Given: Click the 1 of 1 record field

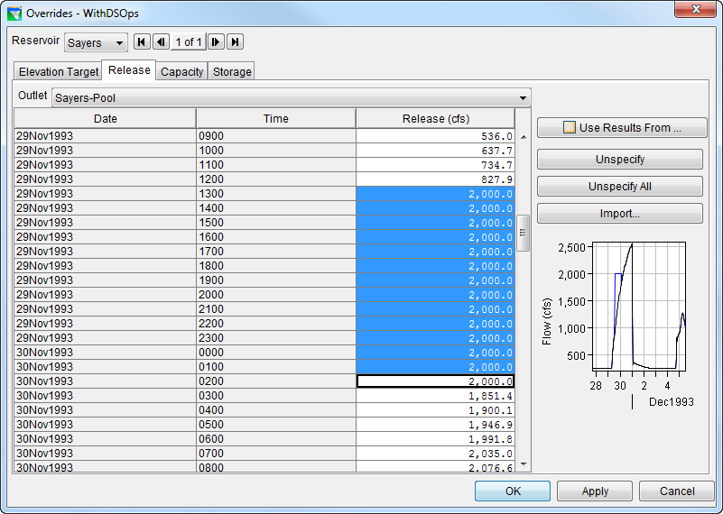Looking at the screenshot, I should click(x=189, y=42).
